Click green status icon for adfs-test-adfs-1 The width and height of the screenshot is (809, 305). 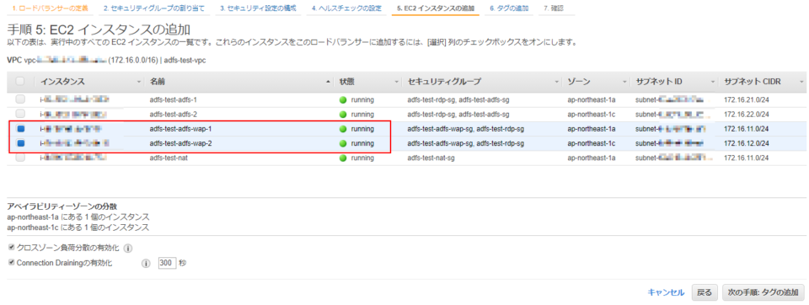[x=343, y=99]
